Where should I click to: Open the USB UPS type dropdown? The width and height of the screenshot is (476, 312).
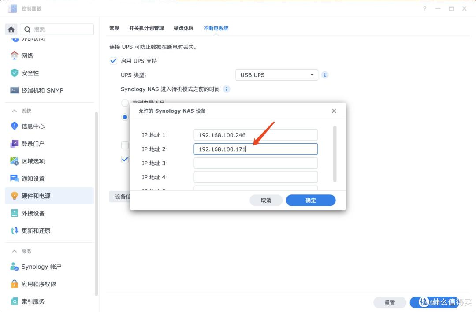click(x=276, y=74)
